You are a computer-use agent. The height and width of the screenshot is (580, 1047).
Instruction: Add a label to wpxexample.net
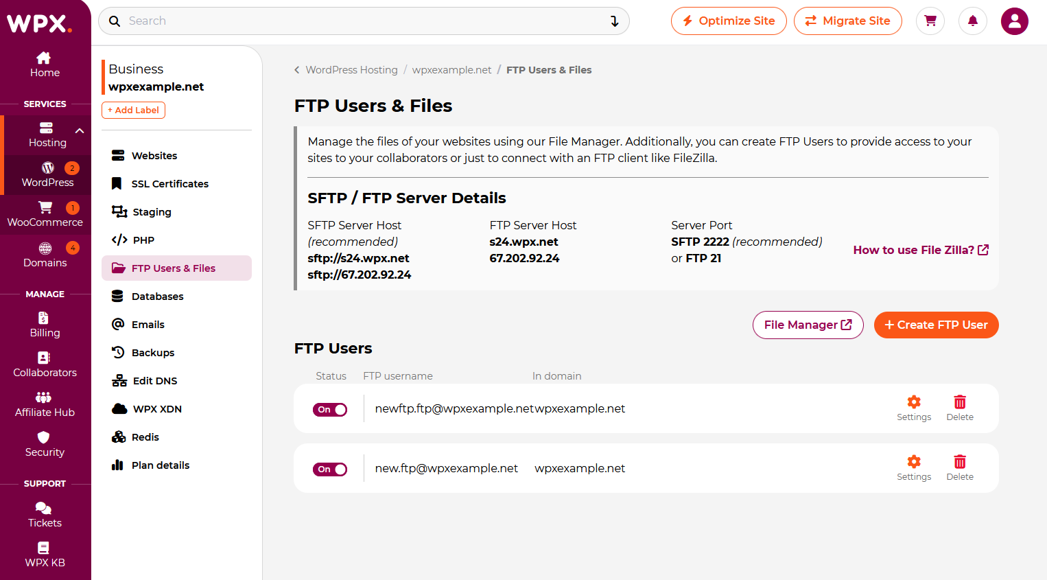tap(133, 110)
